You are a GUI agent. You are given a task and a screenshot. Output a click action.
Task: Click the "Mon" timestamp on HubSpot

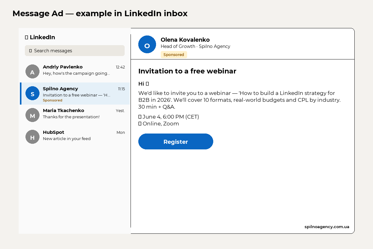pyautogui.click(x=121, y=133)
